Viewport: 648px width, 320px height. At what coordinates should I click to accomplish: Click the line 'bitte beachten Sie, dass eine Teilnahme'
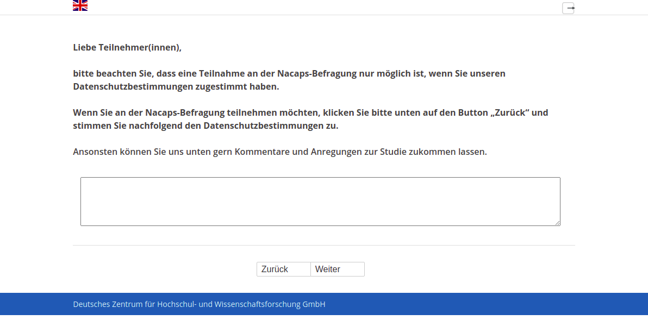pos(289,73)
